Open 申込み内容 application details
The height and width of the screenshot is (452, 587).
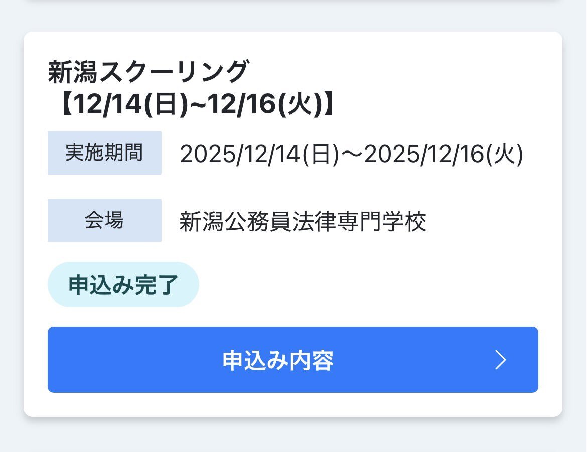(292, 360)
